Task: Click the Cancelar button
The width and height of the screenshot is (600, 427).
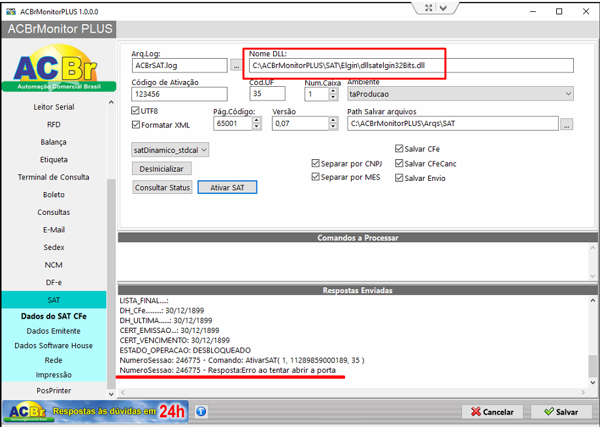Action: [492, 412]
